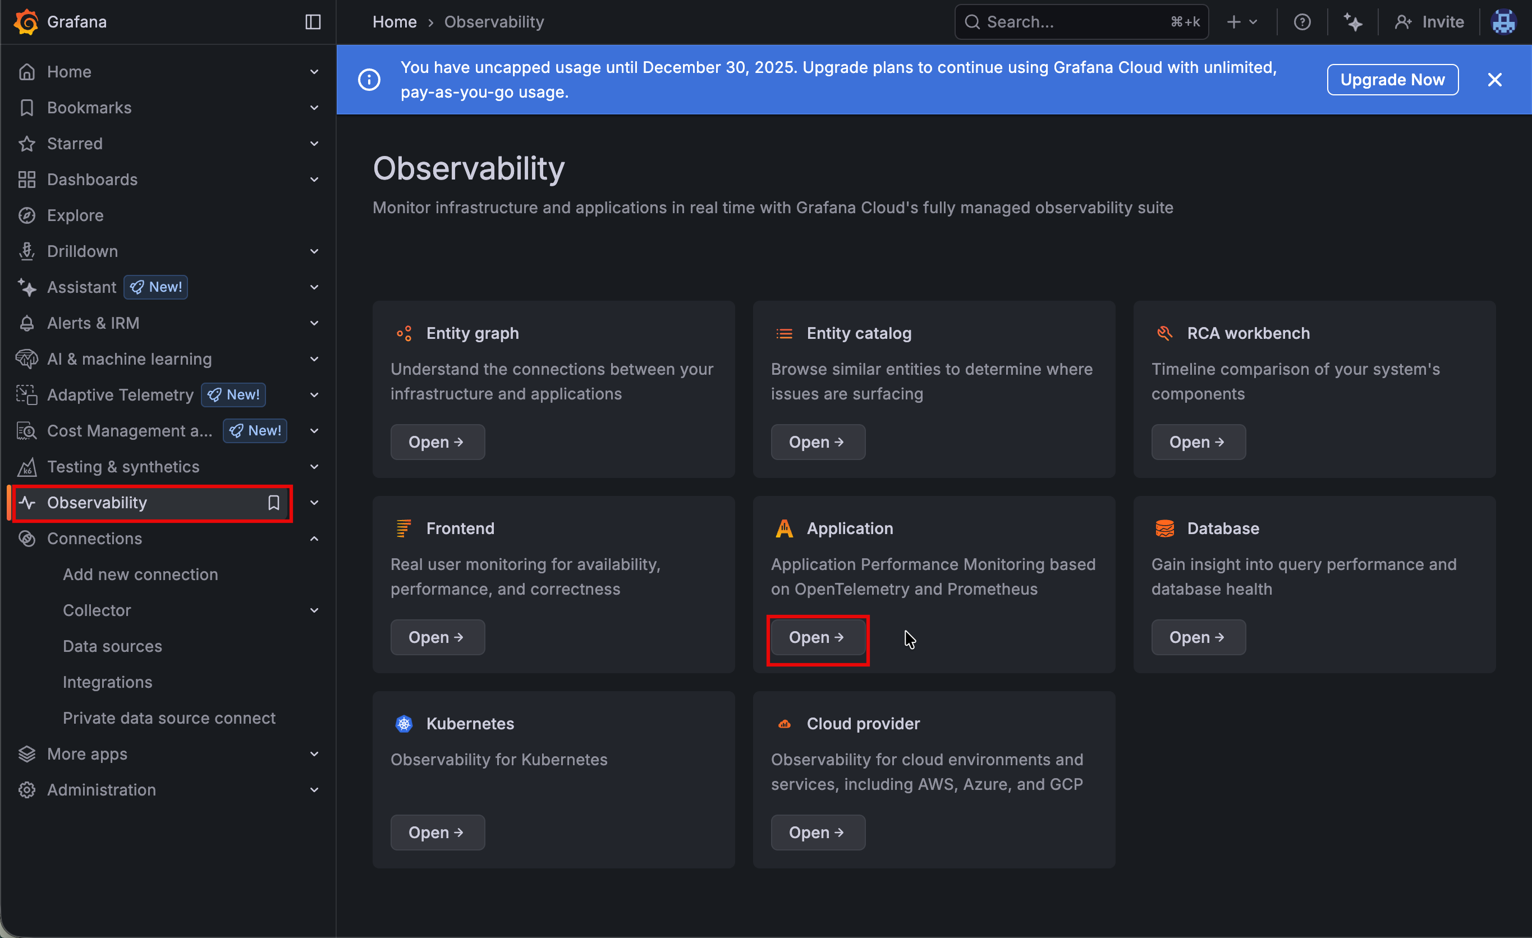Viewport: 1532px width, 938px height.
Task: Click the Home house icon in sidebar
Action: click(x=27, y=72)
